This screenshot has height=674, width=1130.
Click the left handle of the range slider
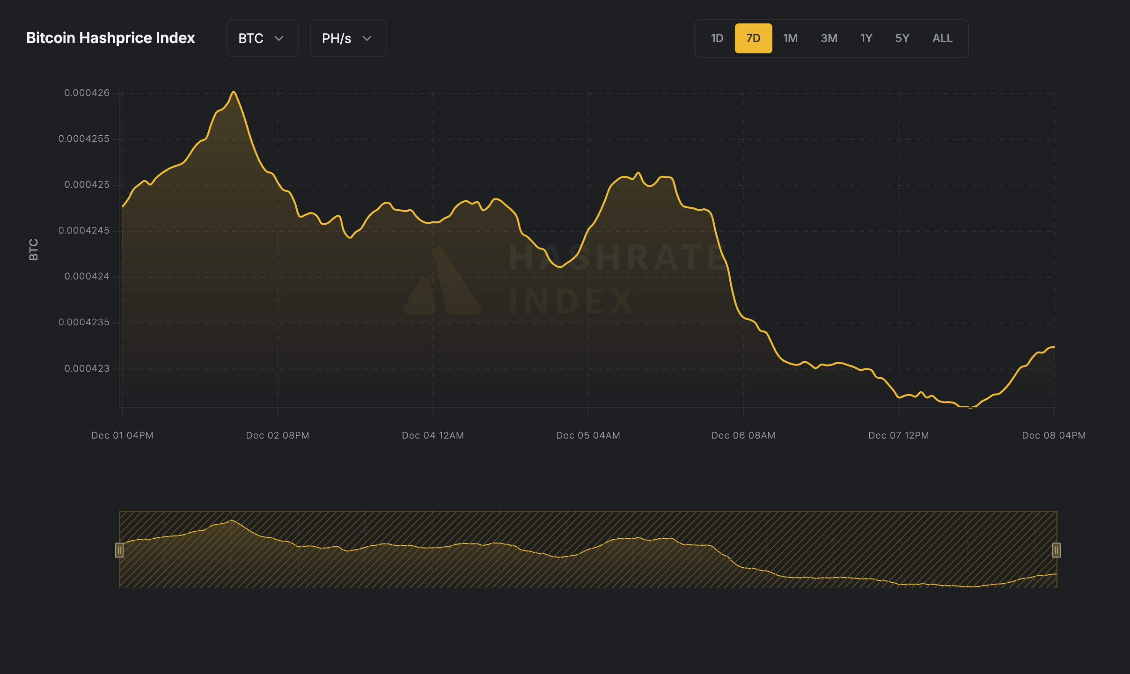pos(120,551)
